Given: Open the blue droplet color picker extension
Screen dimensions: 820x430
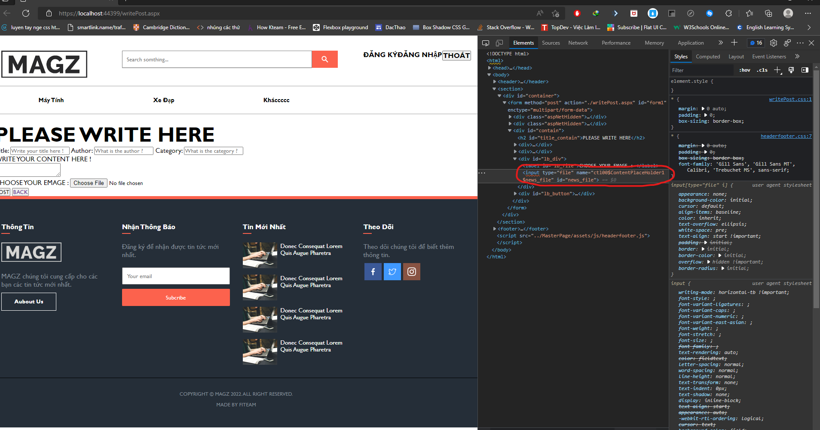Looking at the screenshot, I should 653,13.
